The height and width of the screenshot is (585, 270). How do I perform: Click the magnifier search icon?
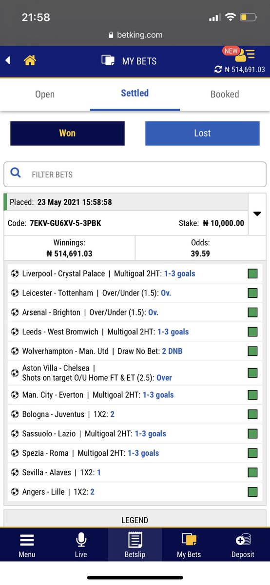click(x=16, y=173)
